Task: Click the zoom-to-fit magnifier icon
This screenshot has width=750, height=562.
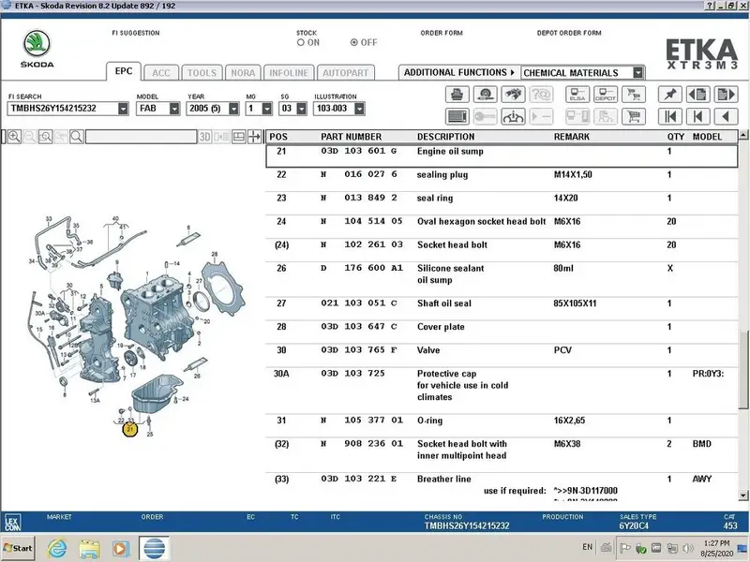Action: point(45,137)
